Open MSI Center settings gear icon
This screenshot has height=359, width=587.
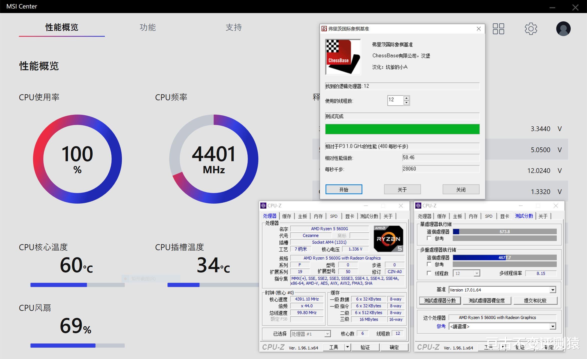531,29
